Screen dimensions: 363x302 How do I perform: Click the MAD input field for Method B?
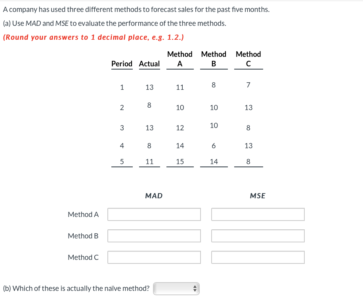(x=154, y=236)
